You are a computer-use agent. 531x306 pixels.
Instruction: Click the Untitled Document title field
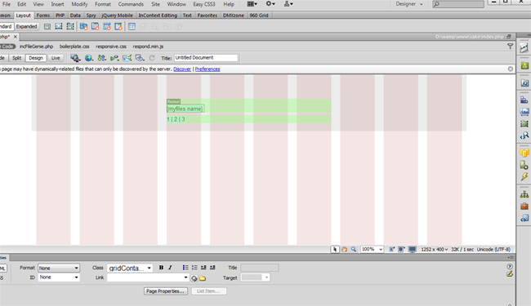pos(206,58)
